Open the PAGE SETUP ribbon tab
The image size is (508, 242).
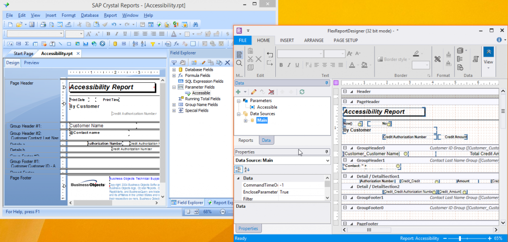pos(346,41)
